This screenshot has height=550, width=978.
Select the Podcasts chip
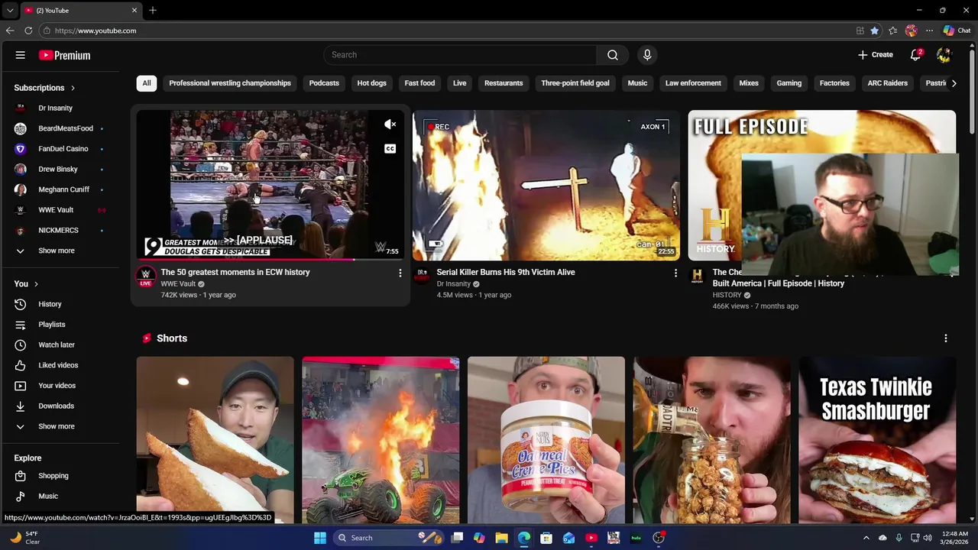click(324, 83)
